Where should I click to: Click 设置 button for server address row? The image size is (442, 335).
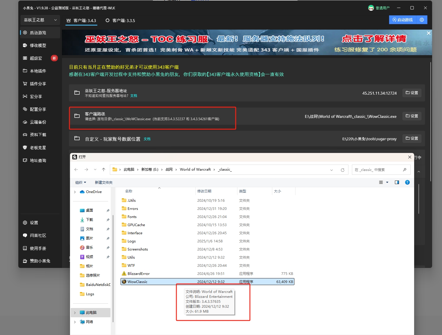pos(412,93)
